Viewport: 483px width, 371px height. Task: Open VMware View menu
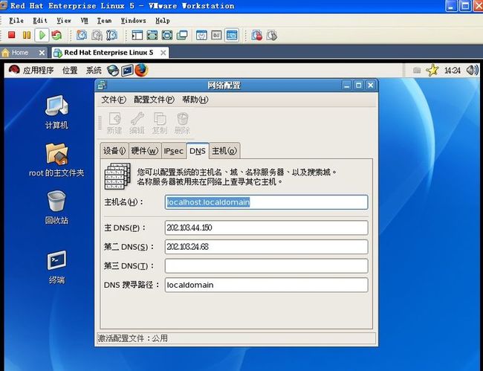[64, 21]
